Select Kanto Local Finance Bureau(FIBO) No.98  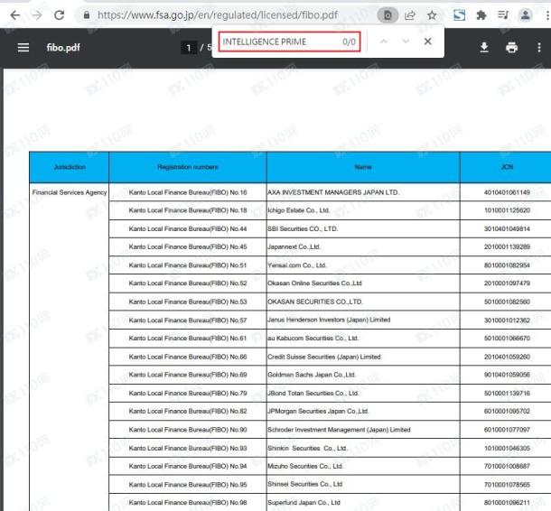pyautogui.click(x=188, y=503)
